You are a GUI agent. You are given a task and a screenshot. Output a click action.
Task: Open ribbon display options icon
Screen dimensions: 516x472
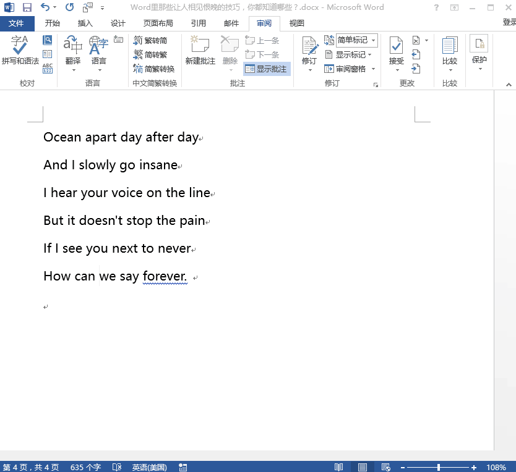click(x=455, y=7)
